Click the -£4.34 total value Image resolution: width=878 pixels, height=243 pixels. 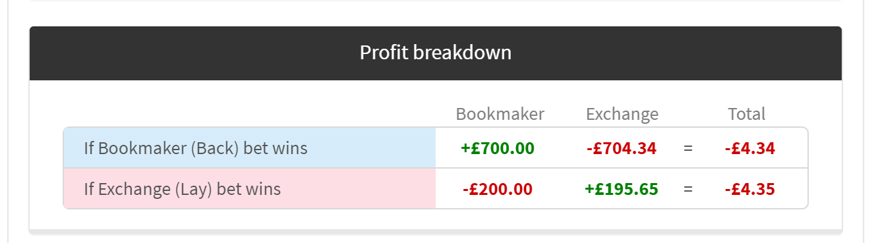(749, 148)
